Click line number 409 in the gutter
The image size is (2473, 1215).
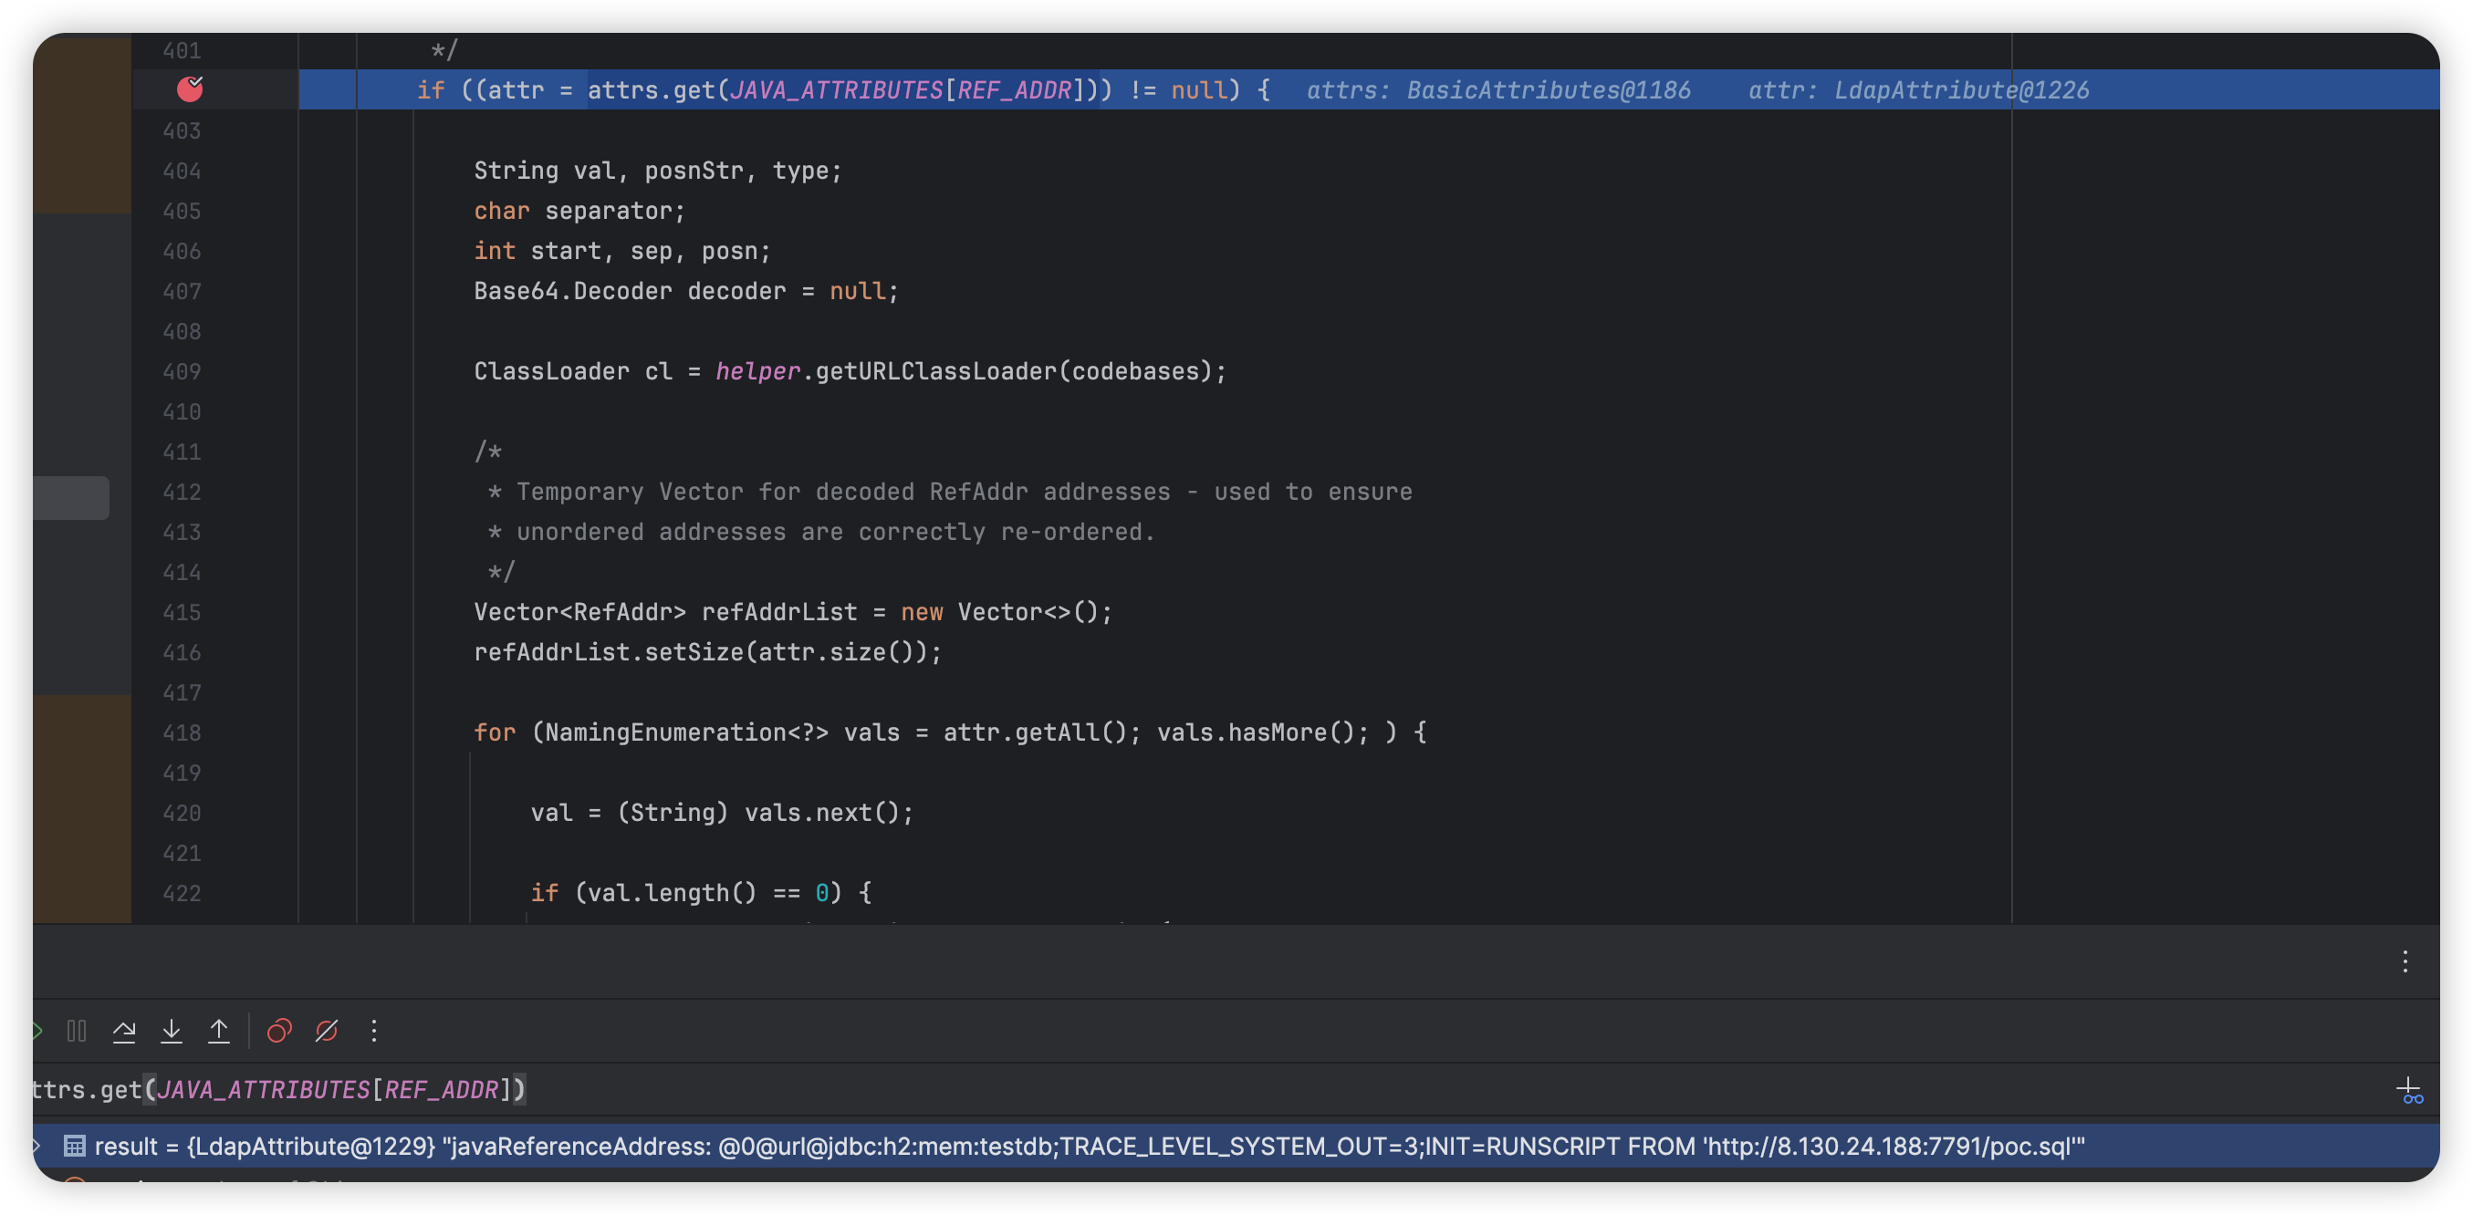coord(182,371)
